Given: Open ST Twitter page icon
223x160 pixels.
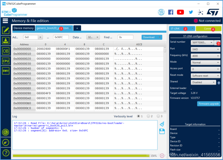Looking at the screenshot, I should click(191, 12).
